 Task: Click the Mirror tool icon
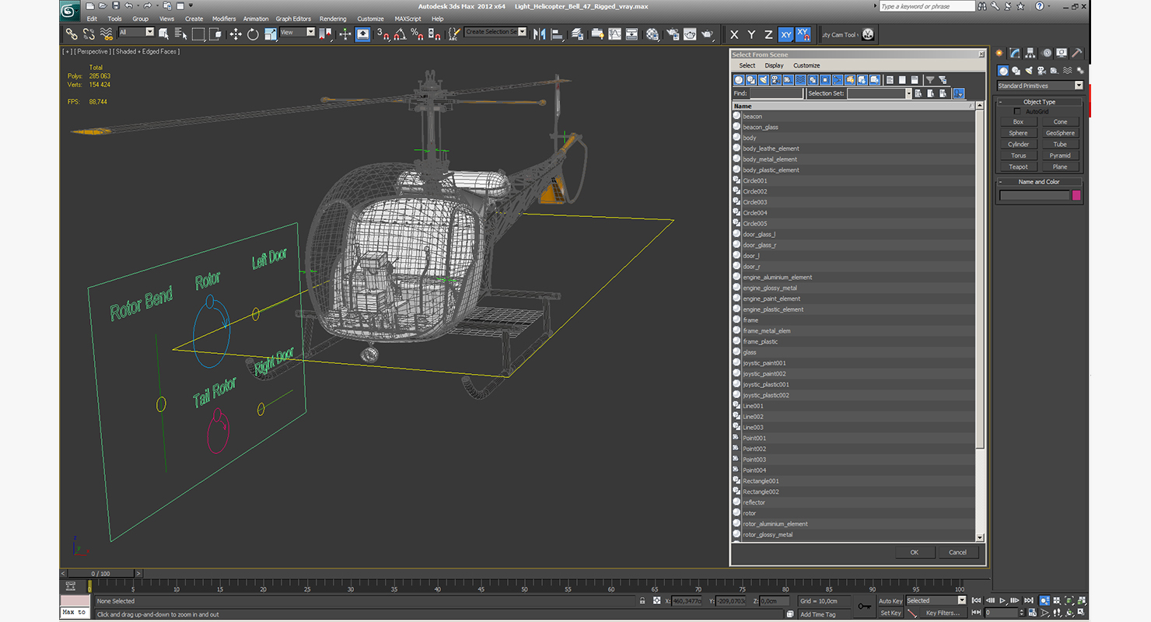[x=539, y=34]
